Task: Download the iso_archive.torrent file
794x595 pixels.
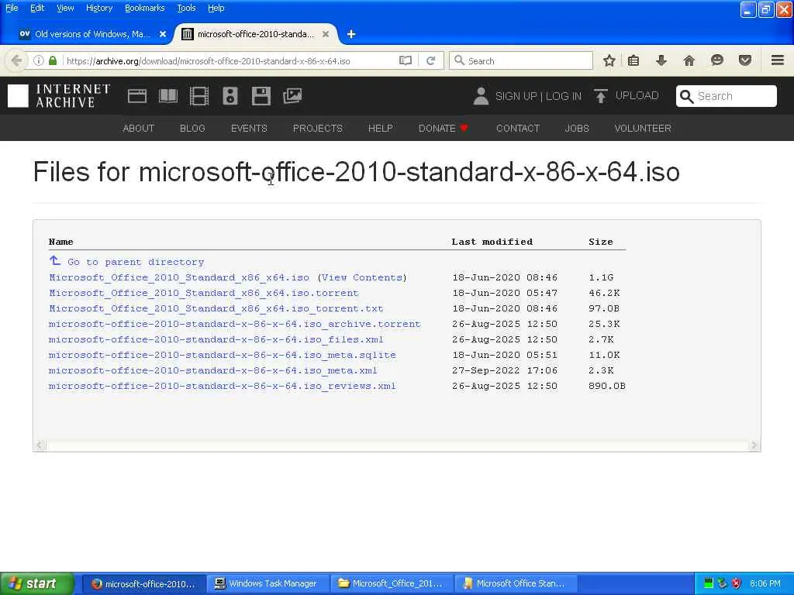Action: (234, 324)
